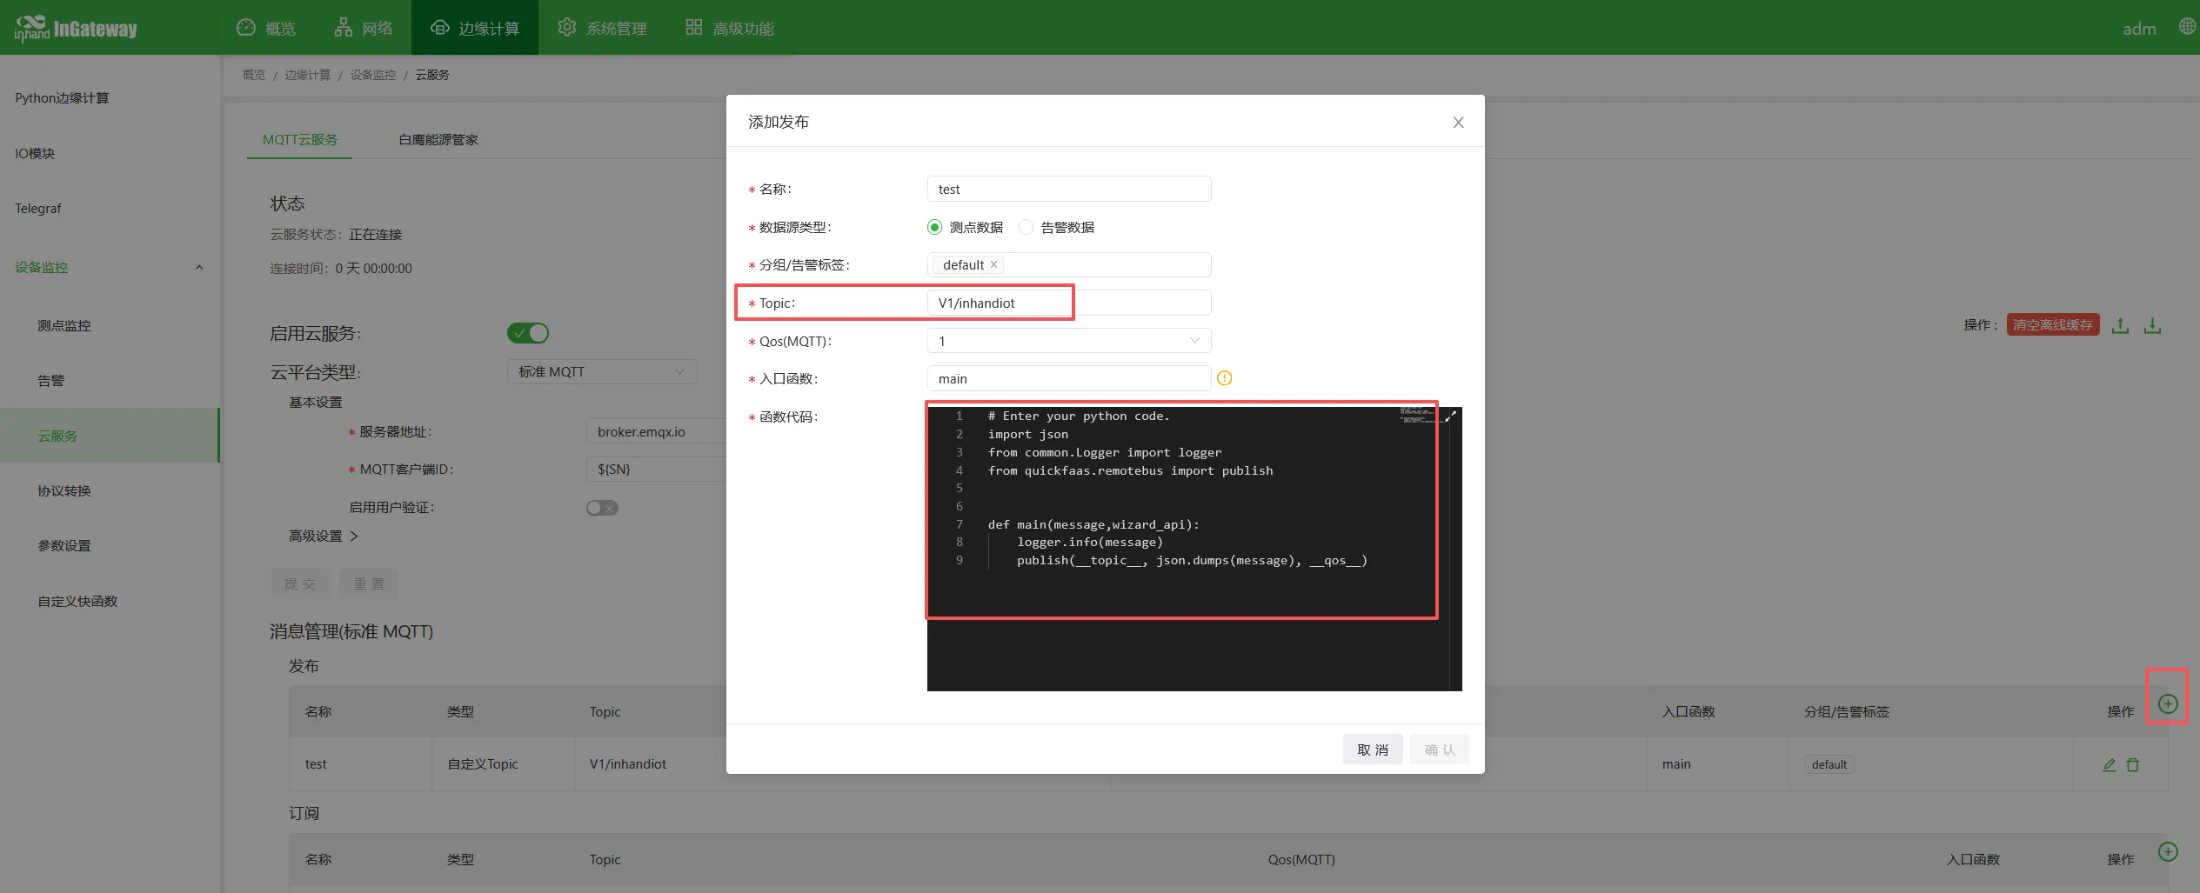Screen dimensions: 2200x893
Task: Click the 名称 input field containing test
Action: (1069, 189)
